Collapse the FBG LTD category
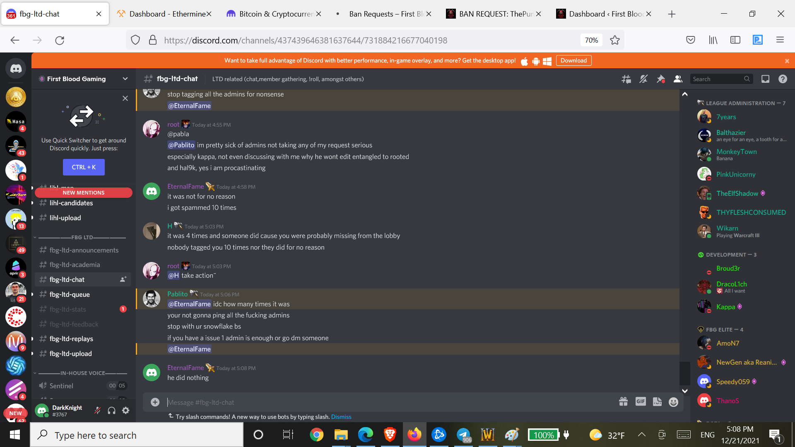 [x=82, y=237]
